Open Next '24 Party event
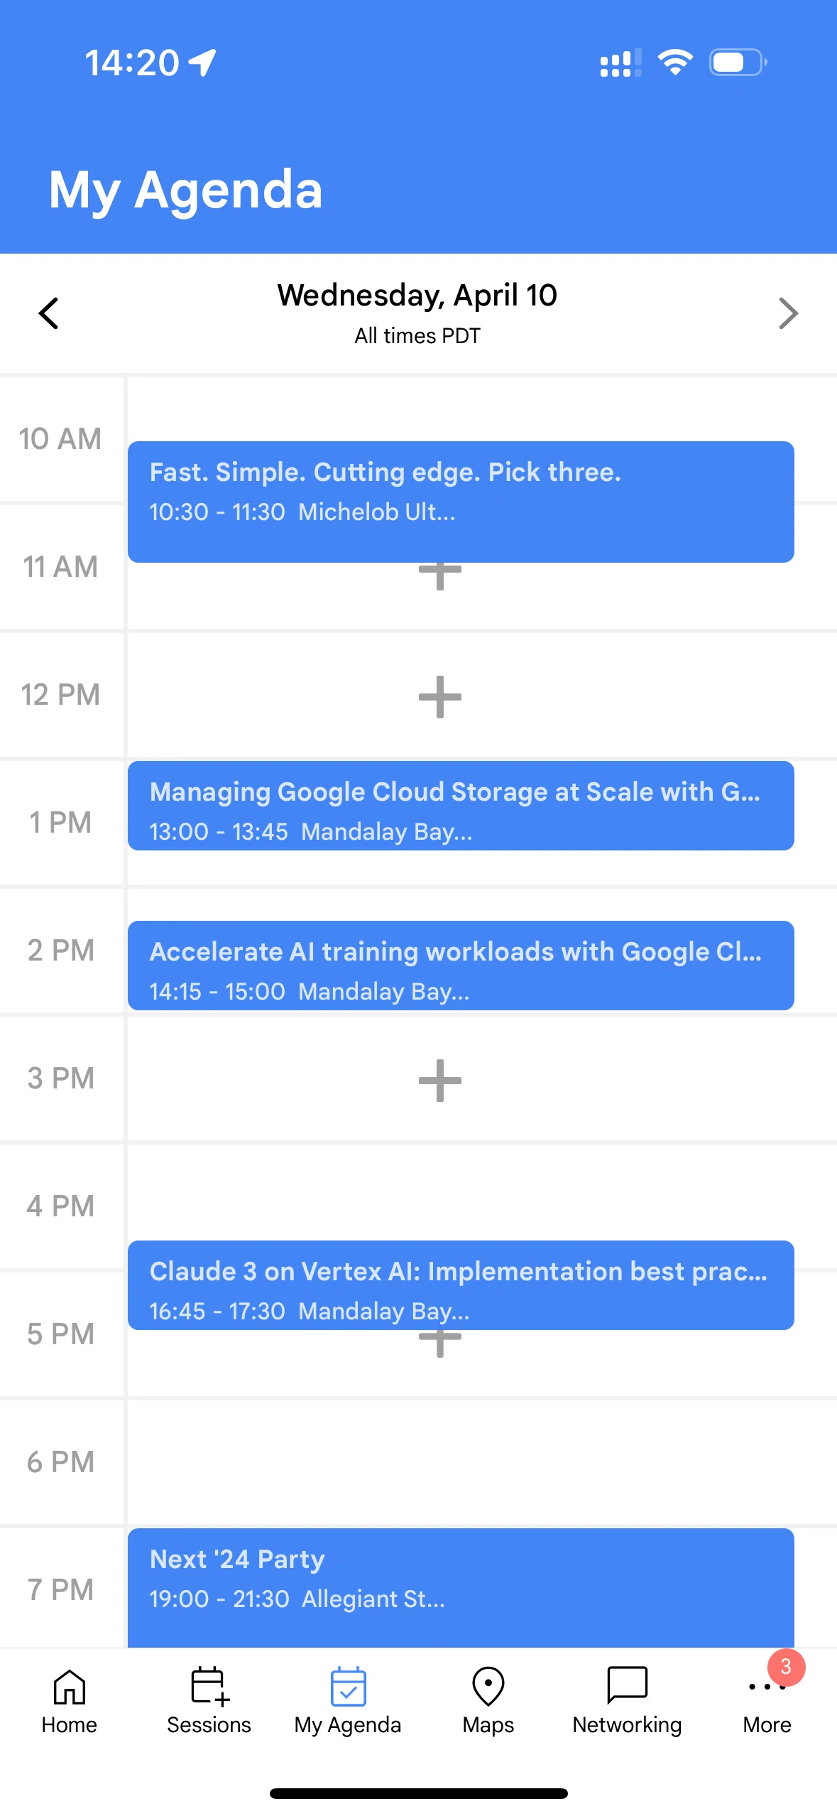The height and width of the screenshot is (1816, 837). tap(461, 1588)
